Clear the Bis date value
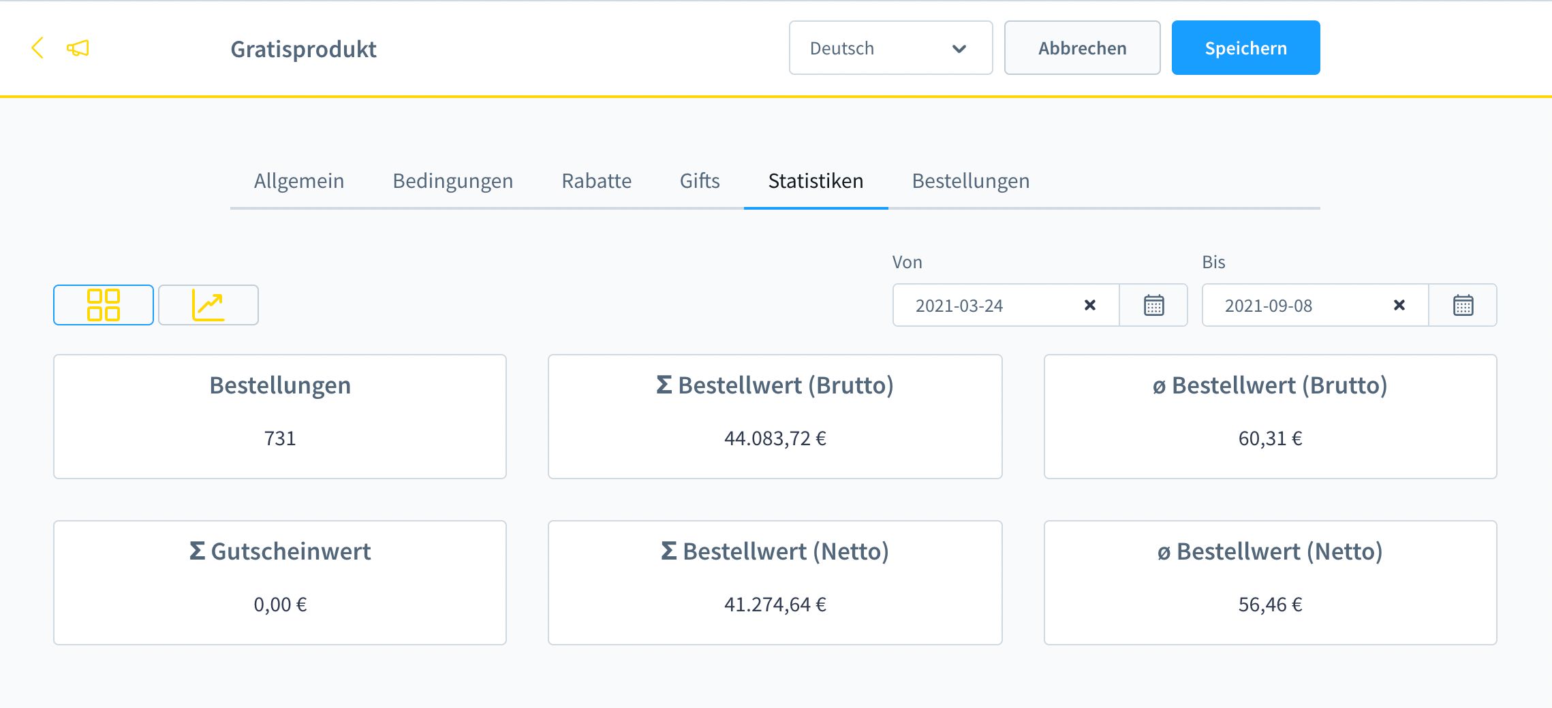The width and height of the screenshot is (1552, 708). pyautogui.click(x=1399, y=305)
